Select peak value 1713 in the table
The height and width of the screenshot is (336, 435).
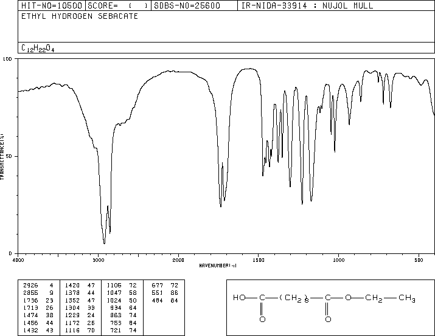30,307
